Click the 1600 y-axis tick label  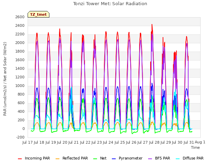tap(20, 60)
